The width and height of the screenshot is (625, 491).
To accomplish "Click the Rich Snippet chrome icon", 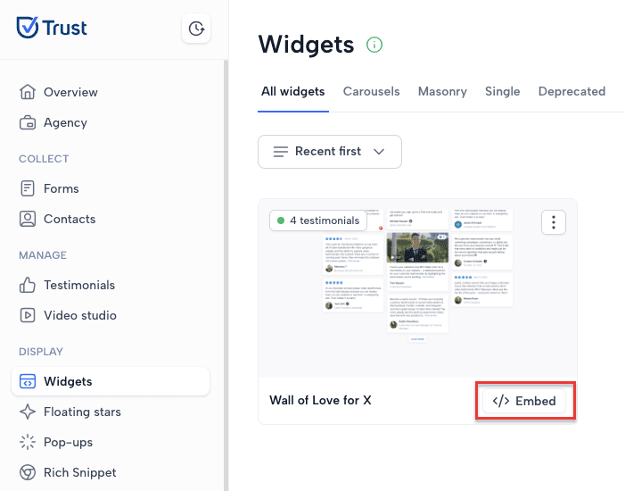I will click(x=28, y=472).
